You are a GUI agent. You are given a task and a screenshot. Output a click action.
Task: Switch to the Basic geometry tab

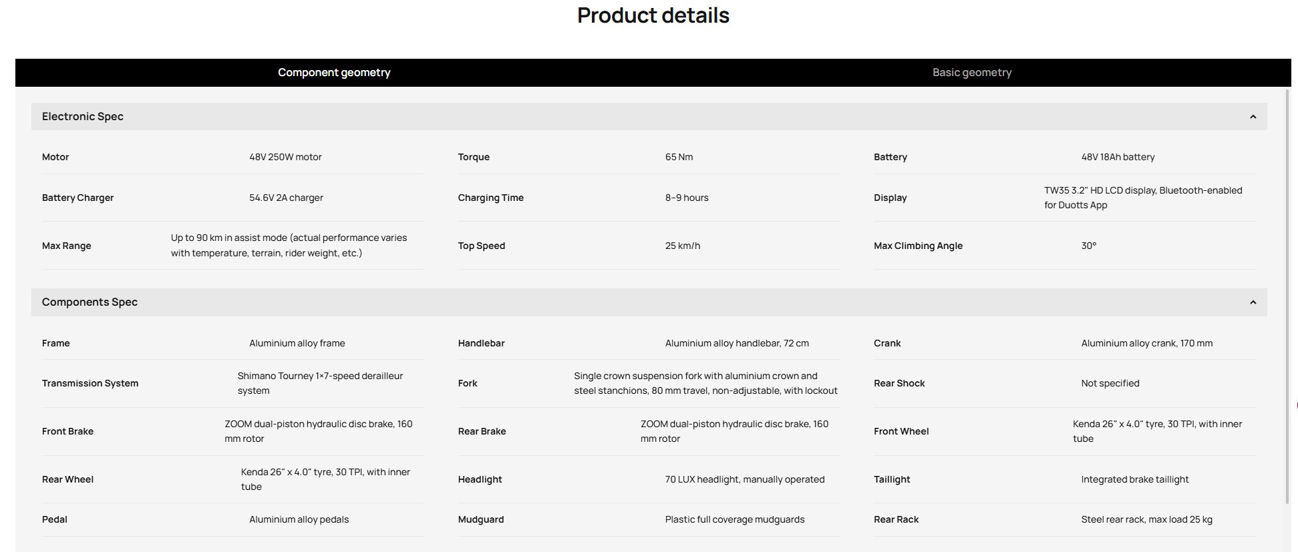971,72
